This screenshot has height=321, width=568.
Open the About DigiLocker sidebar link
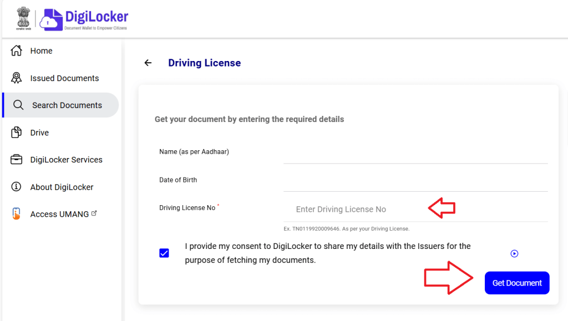point(62,187)
